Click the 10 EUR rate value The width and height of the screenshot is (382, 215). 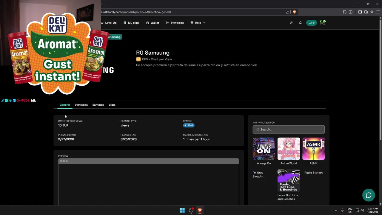tap(63, 125)
